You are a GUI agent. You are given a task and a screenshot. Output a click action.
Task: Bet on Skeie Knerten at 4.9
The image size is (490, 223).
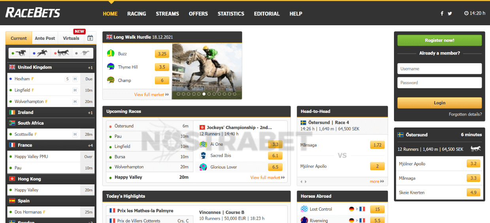[x=474, y=193]
